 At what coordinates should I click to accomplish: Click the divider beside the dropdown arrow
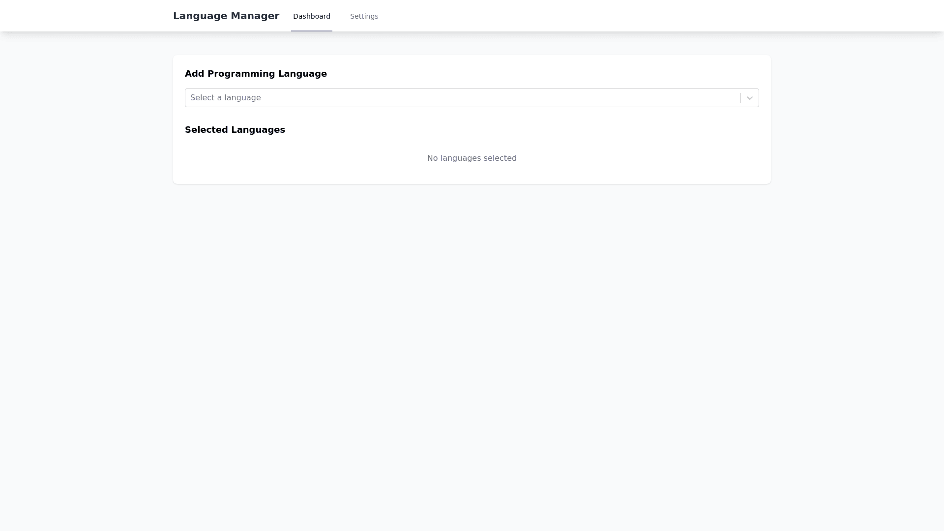(740, 98)
